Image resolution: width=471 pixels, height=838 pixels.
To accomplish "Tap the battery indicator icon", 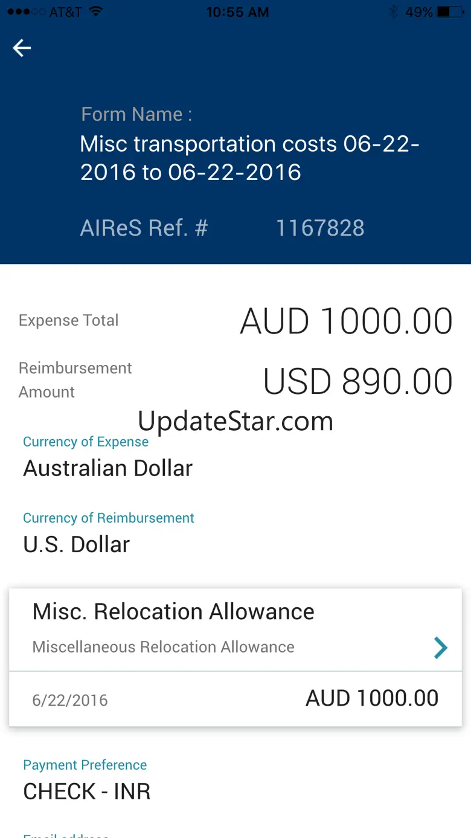I will [451, 11].
